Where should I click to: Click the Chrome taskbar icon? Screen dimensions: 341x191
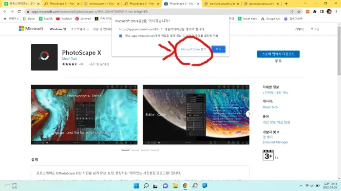coord(185,186)
